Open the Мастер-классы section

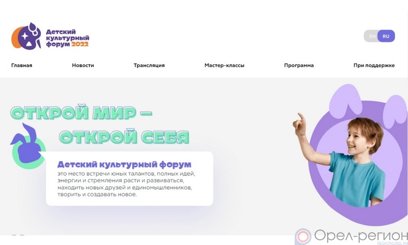pos(224,66)
